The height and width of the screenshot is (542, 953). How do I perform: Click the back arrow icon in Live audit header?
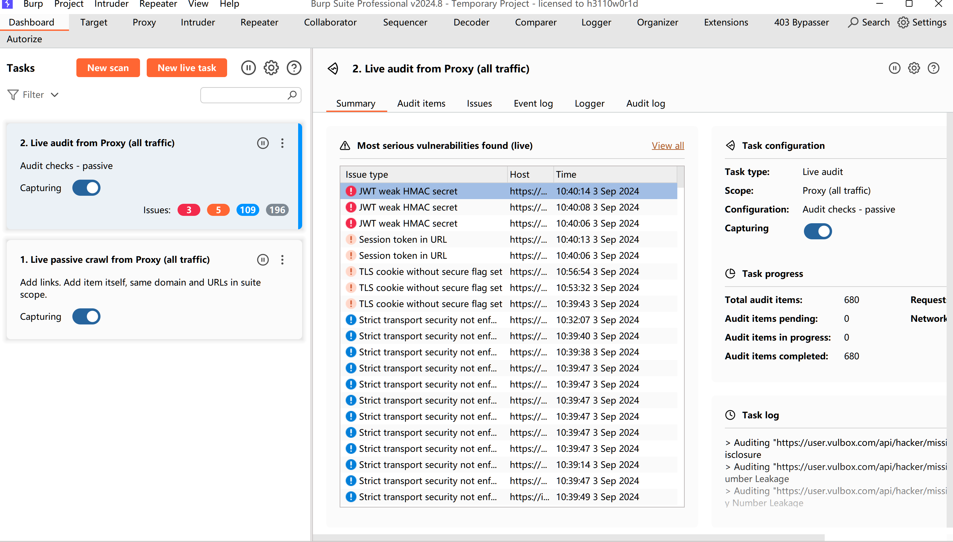[x=333, y=68]
